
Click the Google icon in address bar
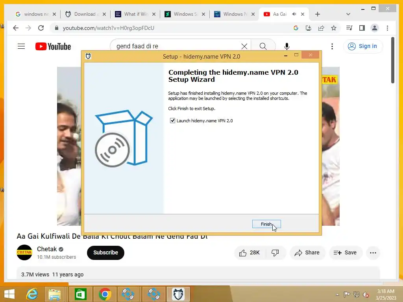[x=296, y=28]
